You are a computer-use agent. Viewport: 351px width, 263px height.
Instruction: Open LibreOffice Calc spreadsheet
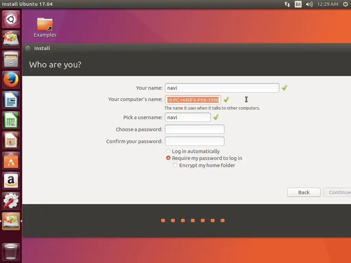click(11, 120)
